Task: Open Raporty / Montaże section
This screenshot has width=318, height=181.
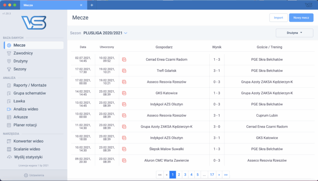Action: (x=30, y=85)
